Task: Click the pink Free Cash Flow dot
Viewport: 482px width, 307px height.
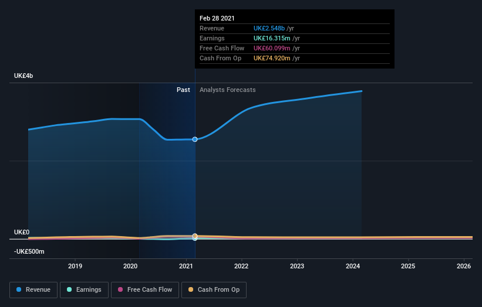Action: pyautogui.click(x=120, y=289)
